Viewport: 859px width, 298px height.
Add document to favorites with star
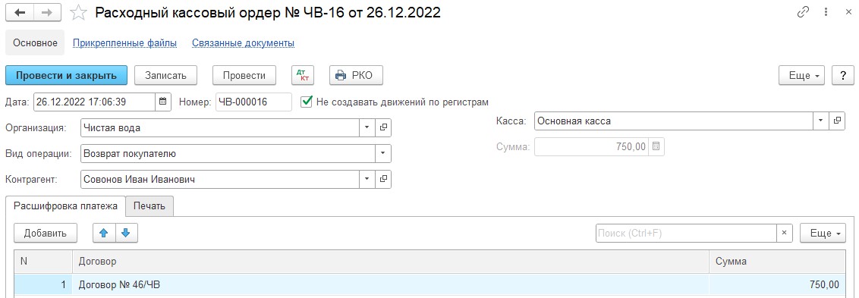point(79,13)
